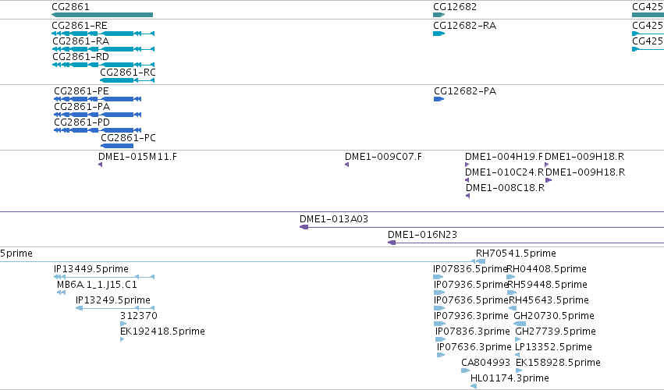The width and height of the screenshot is (664, 390).
Task: Select the MB6A.1_1.J15.C1 feature glyph
Action: (62, 292)
